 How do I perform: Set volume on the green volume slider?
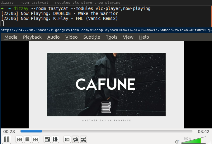(194, 140)
